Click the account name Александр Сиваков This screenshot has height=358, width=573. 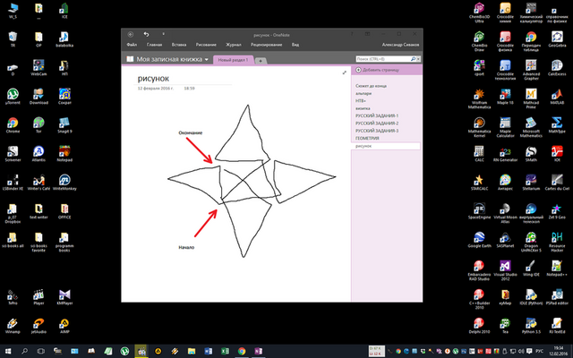[400, 45]
